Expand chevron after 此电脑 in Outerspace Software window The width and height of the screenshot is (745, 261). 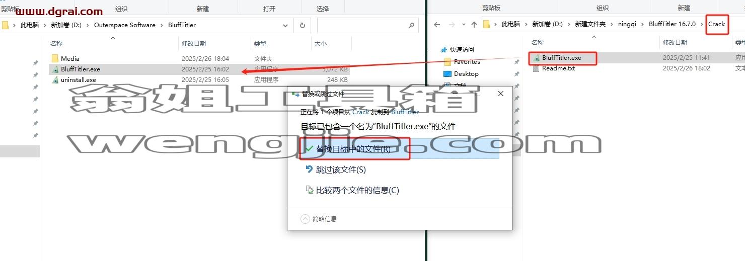(x=45, y=25)
